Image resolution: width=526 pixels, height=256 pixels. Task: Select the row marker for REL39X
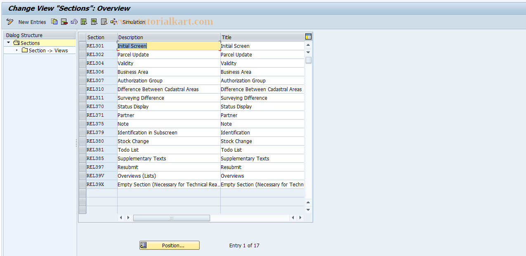click(x=83, y=184)
